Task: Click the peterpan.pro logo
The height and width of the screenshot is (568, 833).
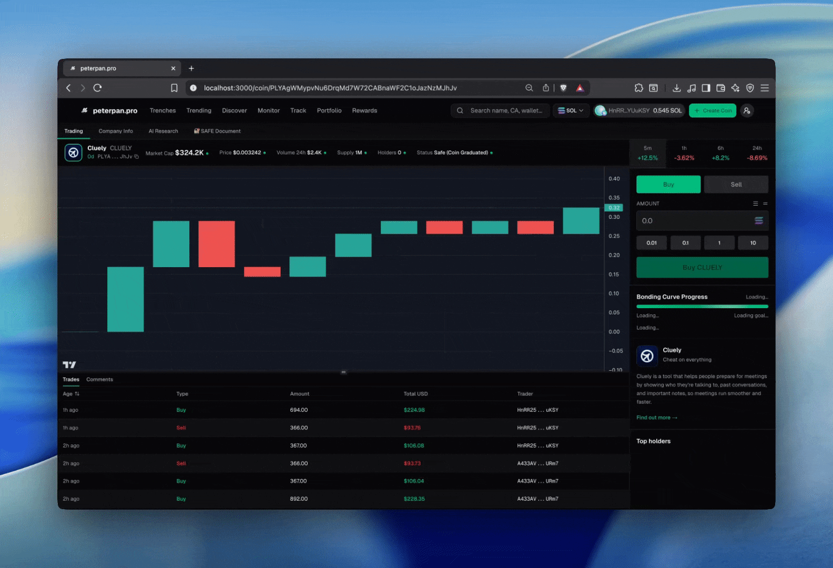Action: pyautogui.click(x=109, y=110)
